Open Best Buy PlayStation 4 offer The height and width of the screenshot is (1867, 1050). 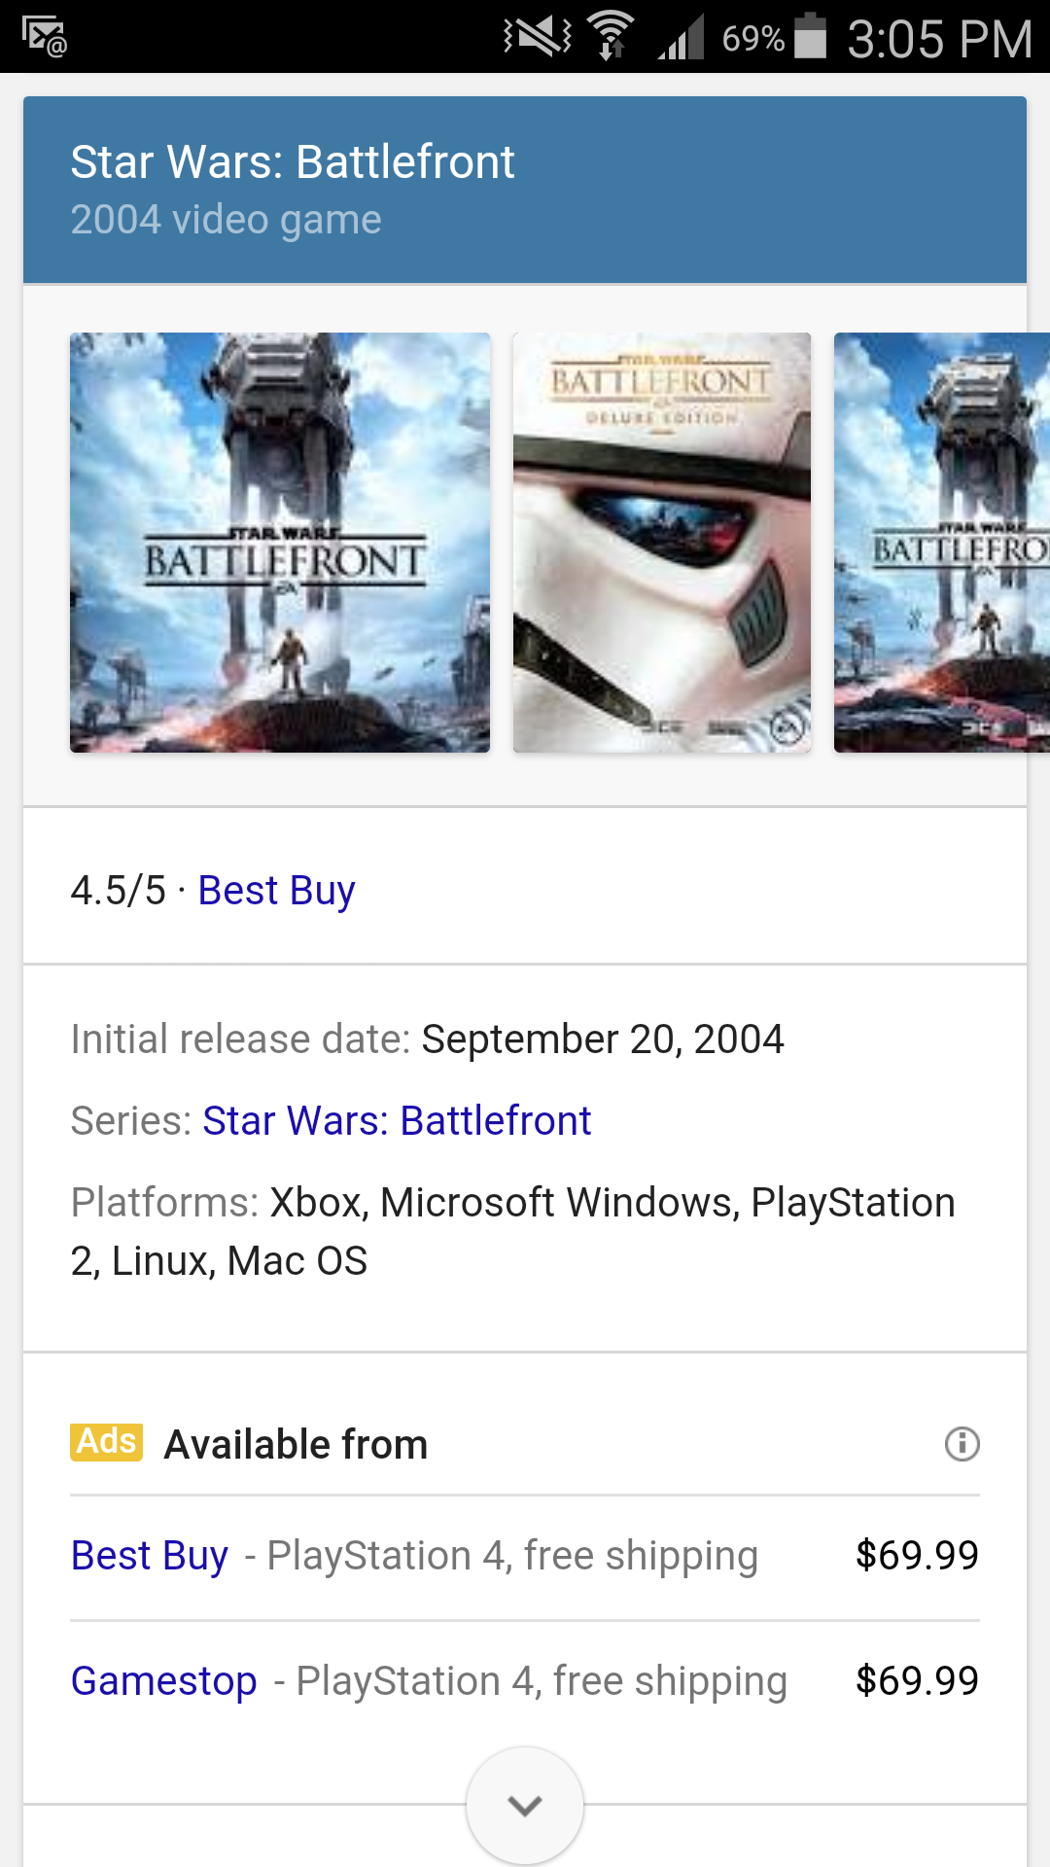tap(150, 1556)
